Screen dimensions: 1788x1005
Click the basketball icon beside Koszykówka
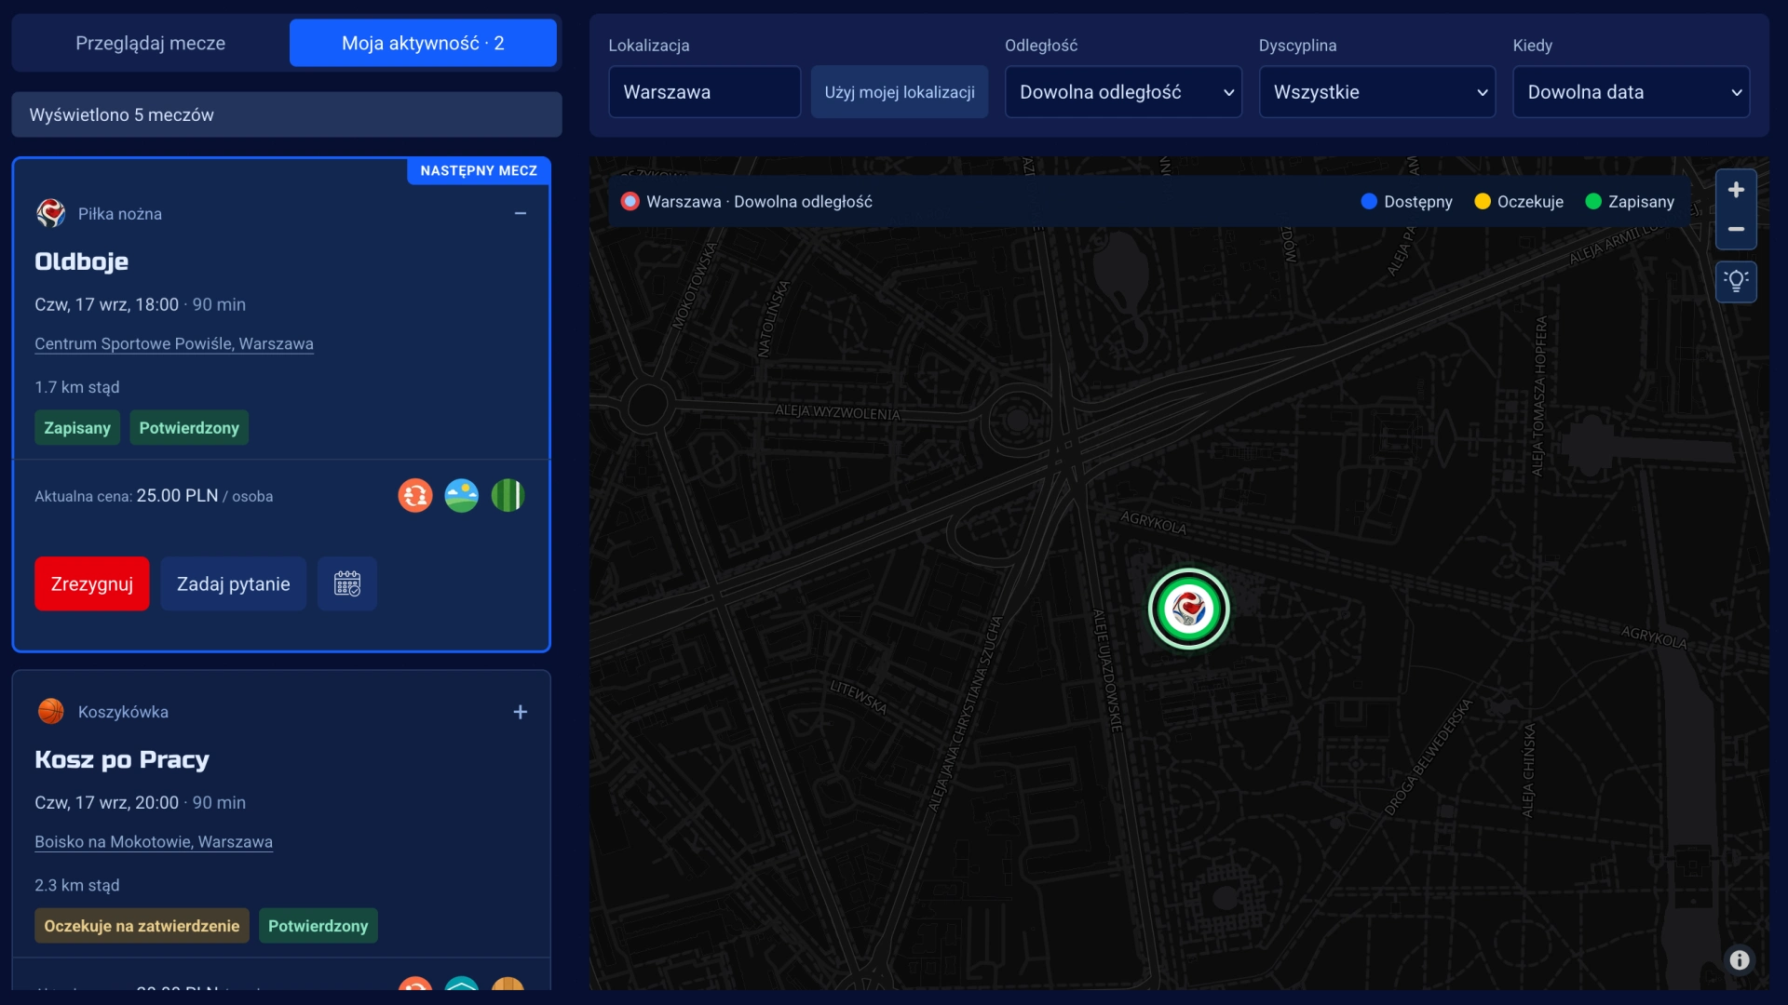(51, 711)
